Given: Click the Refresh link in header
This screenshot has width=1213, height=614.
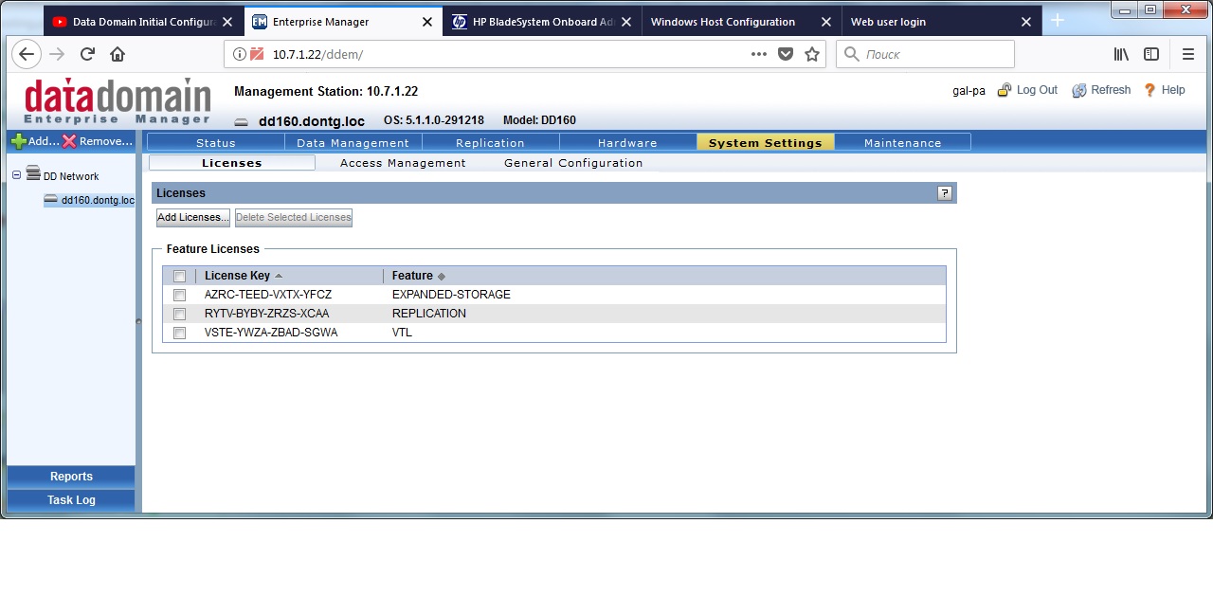Looking at the screenshot, I should (1111, 90).
